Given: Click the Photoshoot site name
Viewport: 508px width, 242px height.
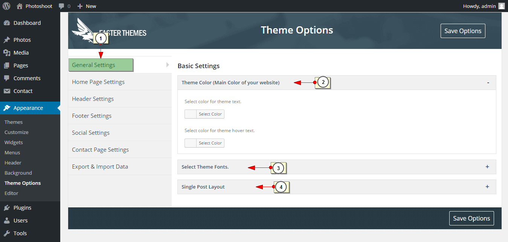Looking at the screenshot, I should [x=39, y=6].
